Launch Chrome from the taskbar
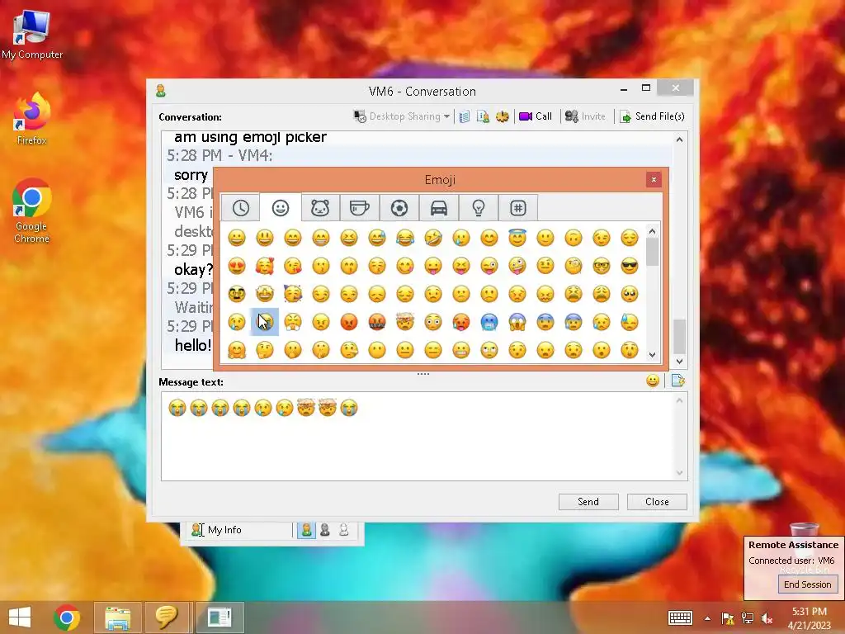Screen dimensions: 845x634 tap(67, 617)
